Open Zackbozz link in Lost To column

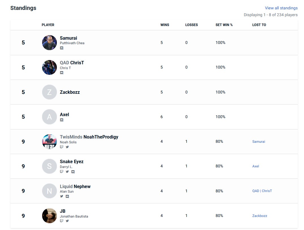click(260, 216)
